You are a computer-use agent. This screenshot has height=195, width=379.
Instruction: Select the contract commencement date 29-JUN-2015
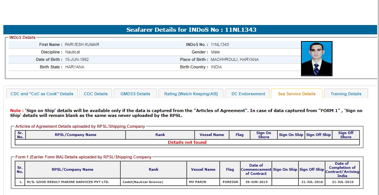click(x=256, y=182)
